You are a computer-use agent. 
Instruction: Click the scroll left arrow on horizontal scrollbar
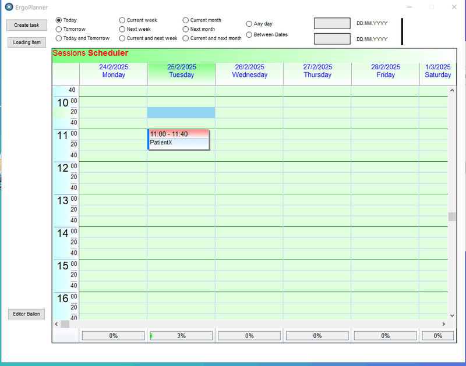coord(57,324)
